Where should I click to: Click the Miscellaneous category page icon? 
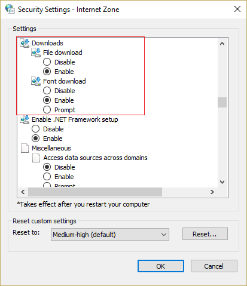click(25, 148)
